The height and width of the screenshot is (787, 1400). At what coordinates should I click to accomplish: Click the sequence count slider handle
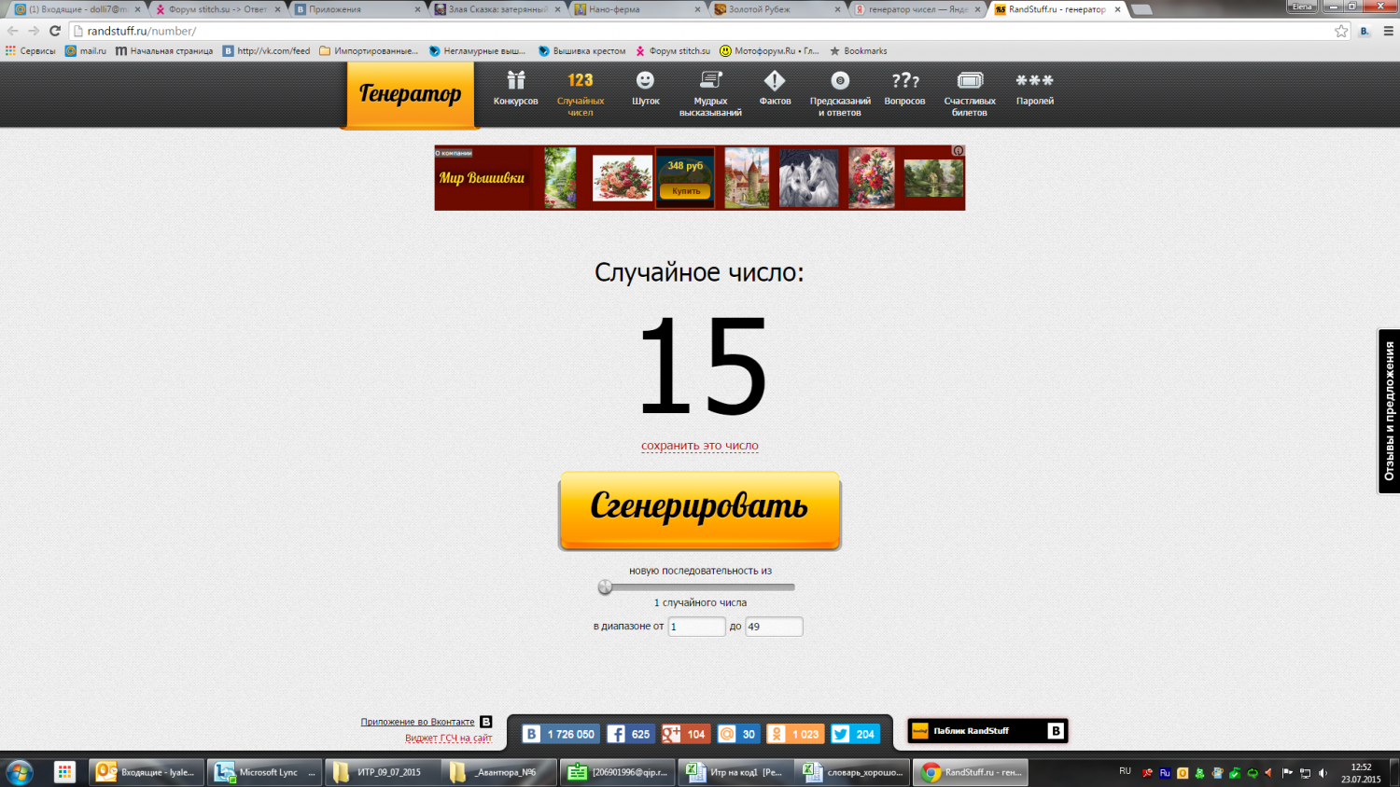pyautogui.click(x=605, y=587)
